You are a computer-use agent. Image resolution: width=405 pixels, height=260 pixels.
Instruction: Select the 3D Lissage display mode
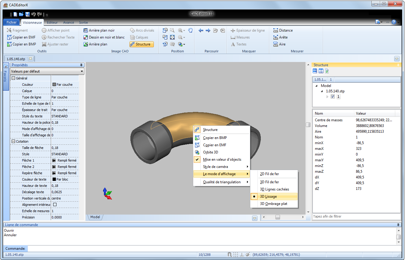(268, 197)
